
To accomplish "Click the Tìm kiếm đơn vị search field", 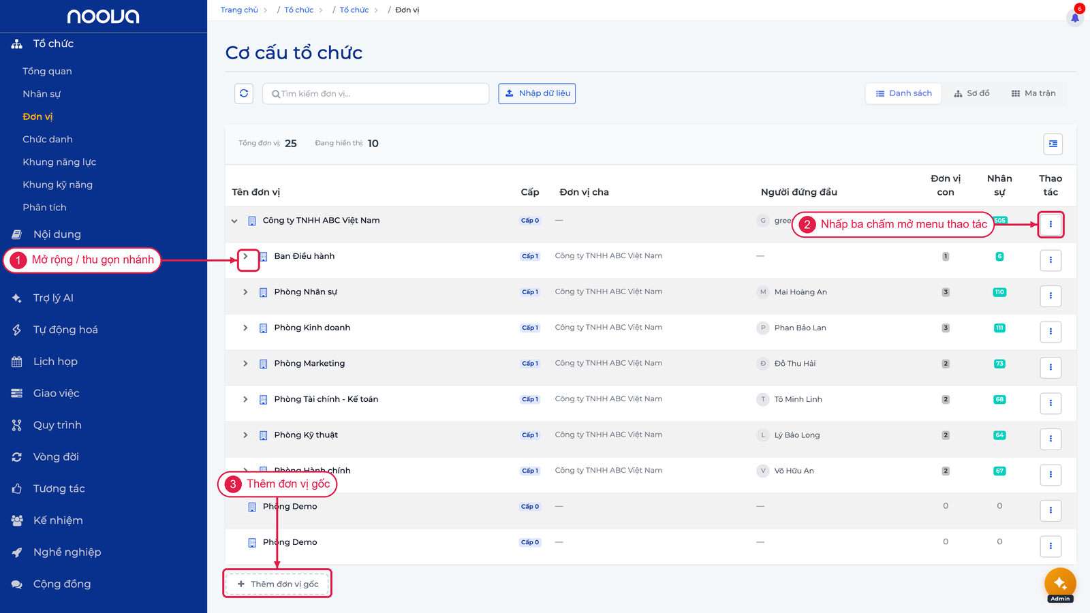I will (375, 93).
